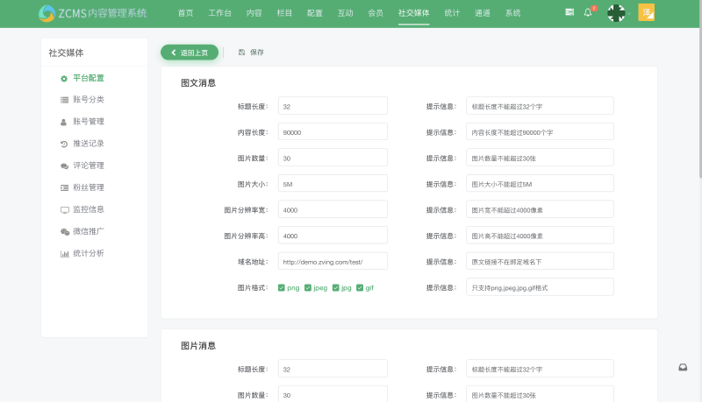Focus 图片大小 提示信息 field

coord(540,184)
